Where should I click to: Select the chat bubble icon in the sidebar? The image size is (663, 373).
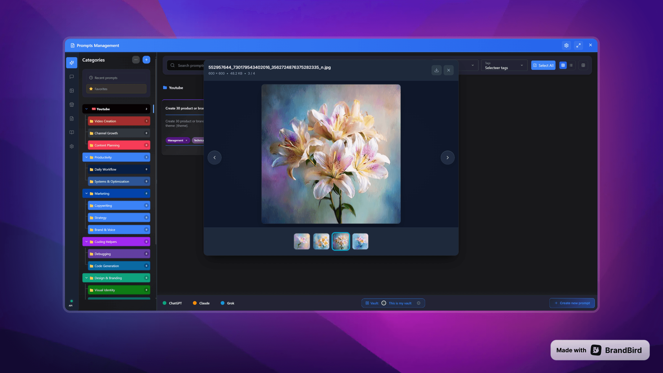click(x=72, y=77)
